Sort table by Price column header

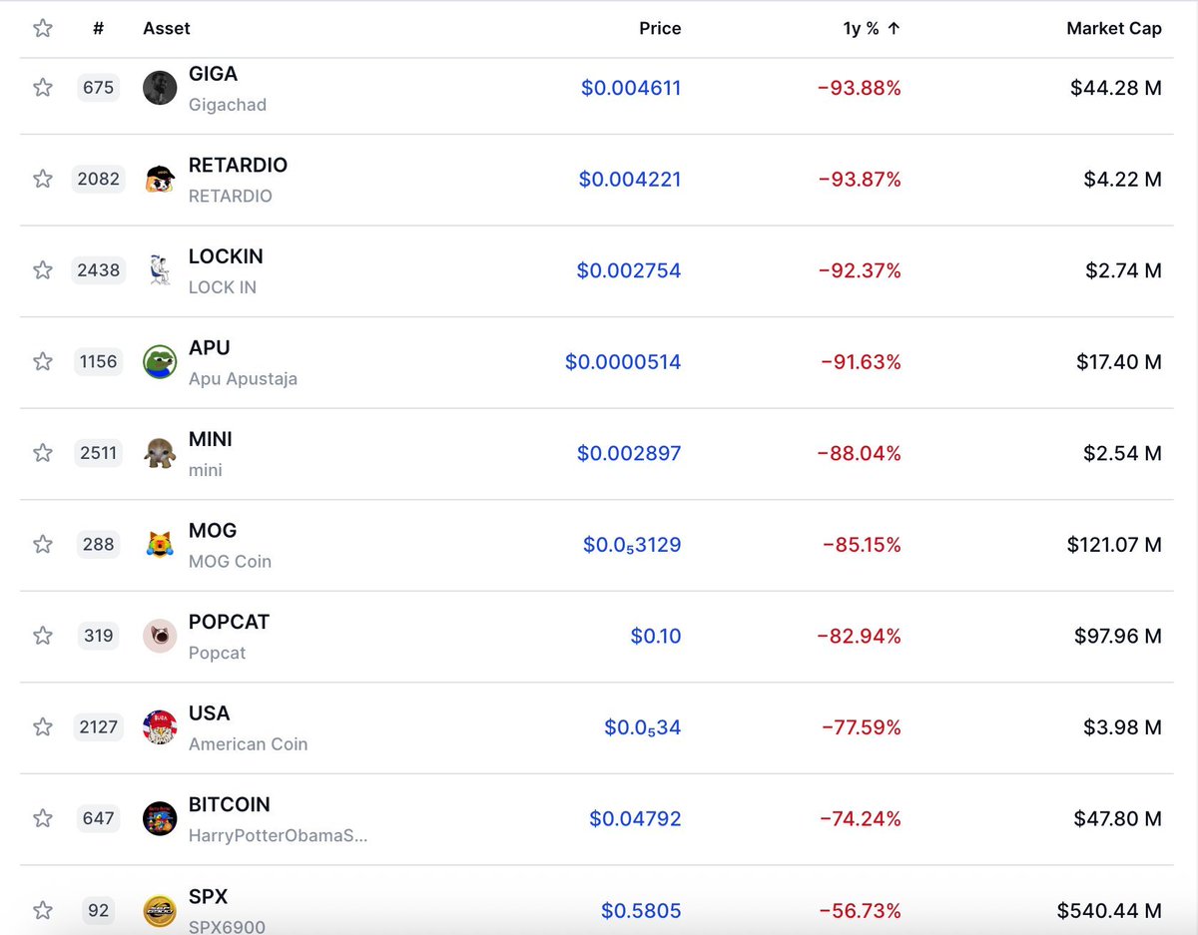pyautogui.click(x=660, y=29)
